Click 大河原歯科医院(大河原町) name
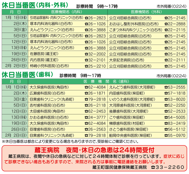Viewport: 189px width, 174px height. pos(131,105)
